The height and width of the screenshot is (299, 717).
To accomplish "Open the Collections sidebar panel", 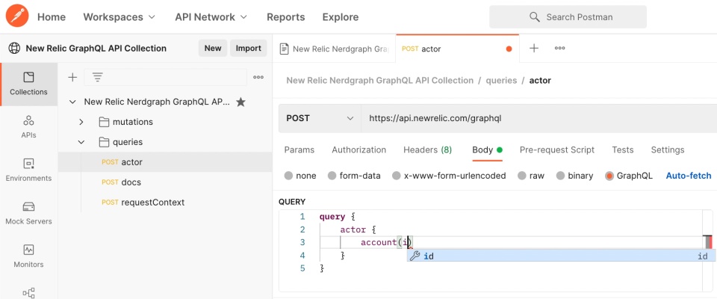I will tap(29, 84).
